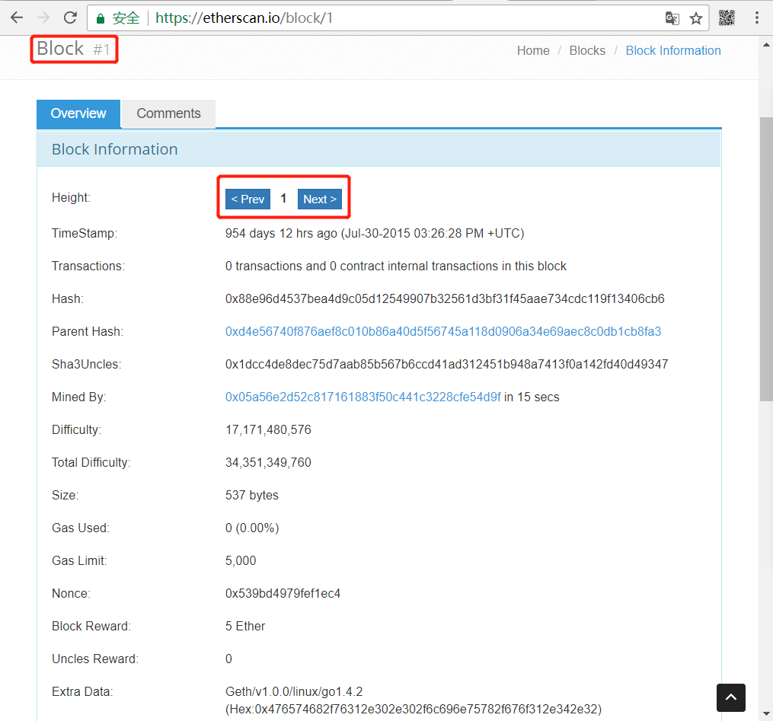Click the page scrollbar thumb
The width and height of the screenshot is (773, 721).
coord(766,259)
